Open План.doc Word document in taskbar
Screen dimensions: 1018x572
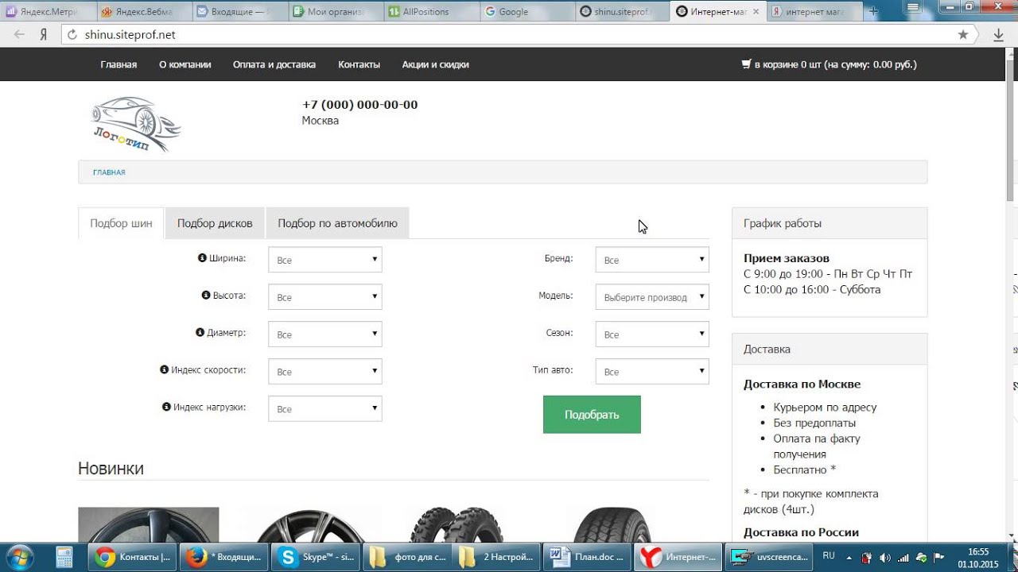[588, 557]
